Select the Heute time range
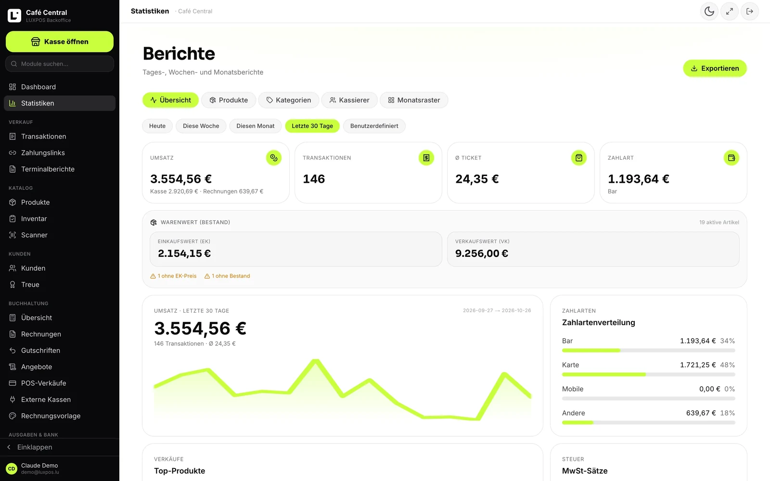This screenshot has height=481, width=770. tap(157, 126)
